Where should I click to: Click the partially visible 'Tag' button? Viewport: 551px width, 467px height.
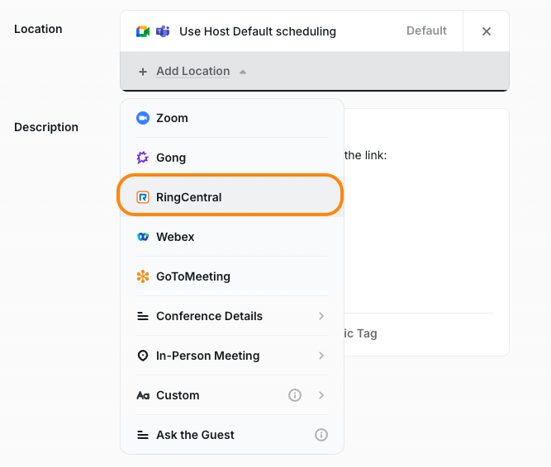click(x=360, y=333)
